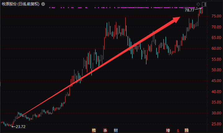223x133 pixels.
Task: Click the magenta dotted indicator line
Action: [x=126, y=7]
